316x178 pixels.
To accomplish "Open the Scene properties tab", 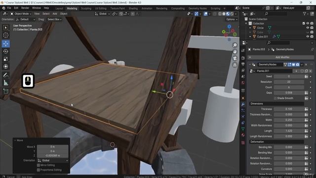I will click(x=243, y=77).
